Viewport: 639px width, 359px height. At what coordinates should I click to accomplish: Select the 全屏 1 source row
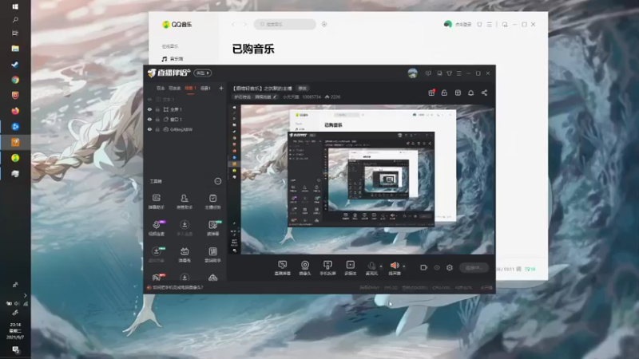coord(185,109)
